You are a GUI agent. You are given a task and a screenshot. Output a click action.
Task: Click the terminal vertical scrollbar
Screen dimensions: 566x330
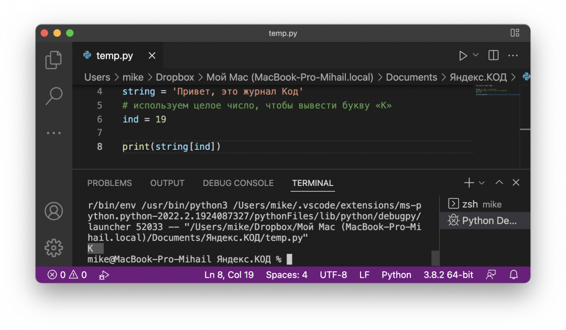[x=435, y=258]
